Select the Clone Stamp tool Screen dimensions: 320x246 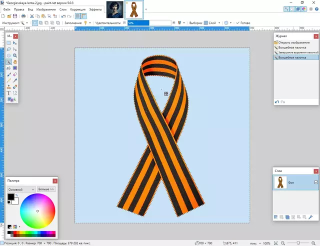coord(8,86)
